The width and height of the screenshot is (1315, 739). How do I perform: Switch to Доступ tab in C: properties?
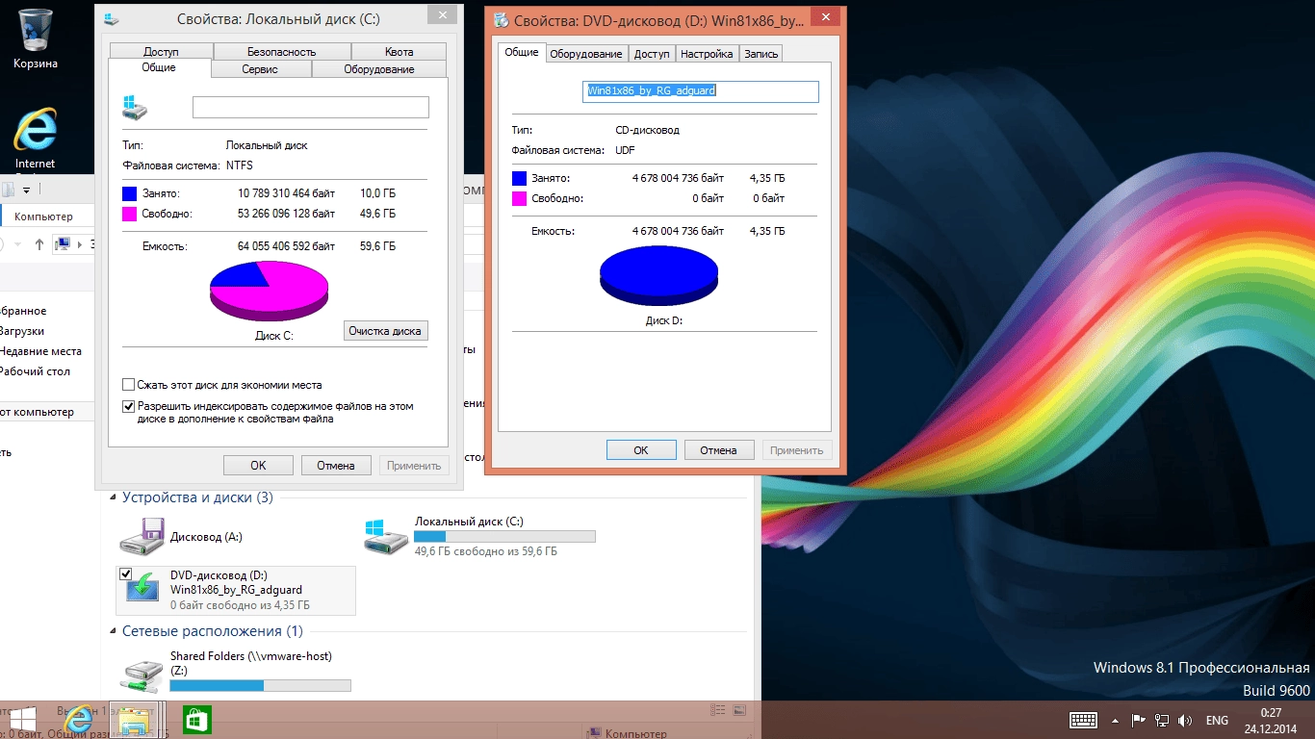click(x=162, y=52)
